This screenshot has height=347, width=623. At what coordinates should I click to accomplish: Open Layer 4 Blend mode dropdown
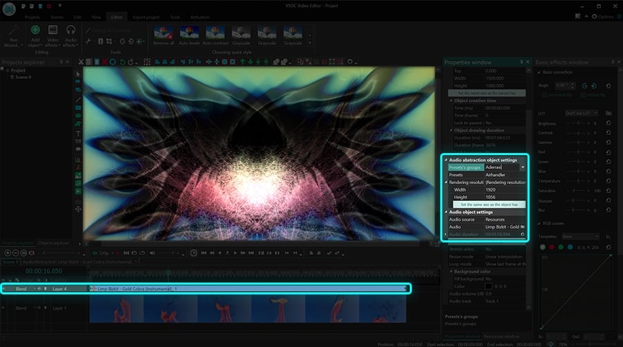click(x=35, y=289)
